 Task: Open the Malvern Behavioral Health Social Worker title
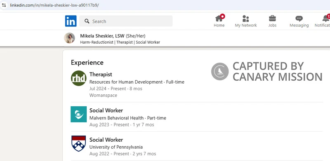106,110
